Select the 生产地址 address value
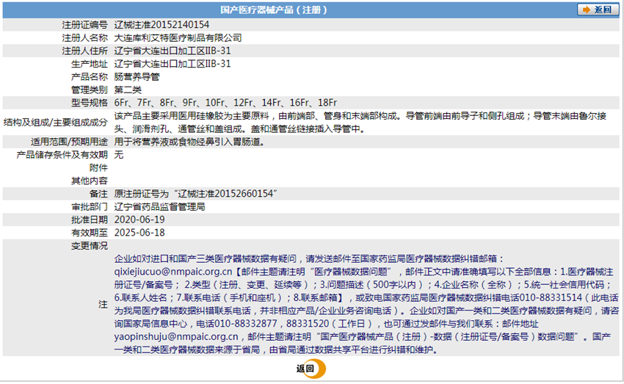The height and width of the screenshot is (384, 624). [173, 64]
